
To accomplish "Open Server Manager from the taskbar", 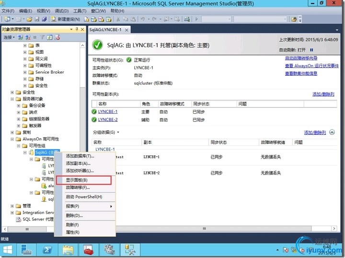I will [27, 250].
